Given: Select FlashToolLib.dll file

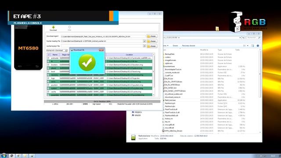Looking at the screenshot, I should coord(171,109).
